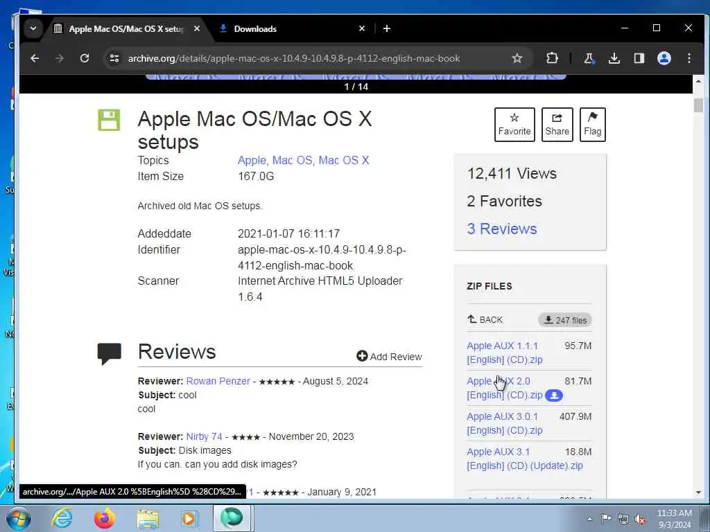Click the active green browser taskbar icon
This screenshot has width=710, height=532.
232,518
